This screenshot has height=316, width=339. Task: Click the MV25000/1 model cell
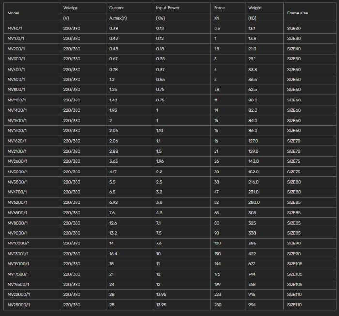pyautogui.click(x=19, y=305)
